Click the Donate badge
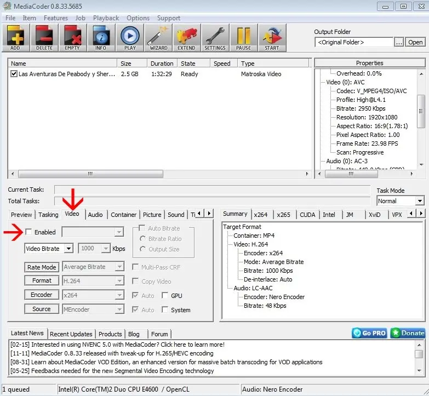 pos(408,333)
